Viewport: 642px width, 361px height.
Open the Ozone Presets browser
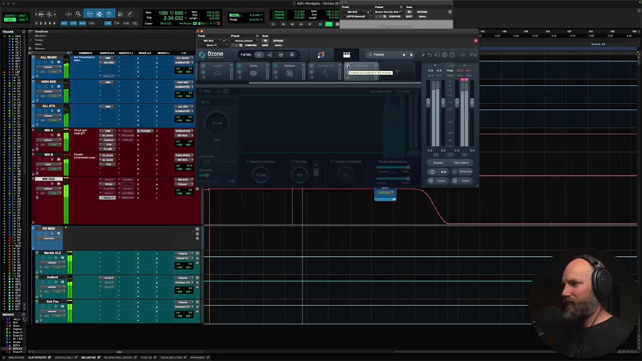click(x=379, y=55)
